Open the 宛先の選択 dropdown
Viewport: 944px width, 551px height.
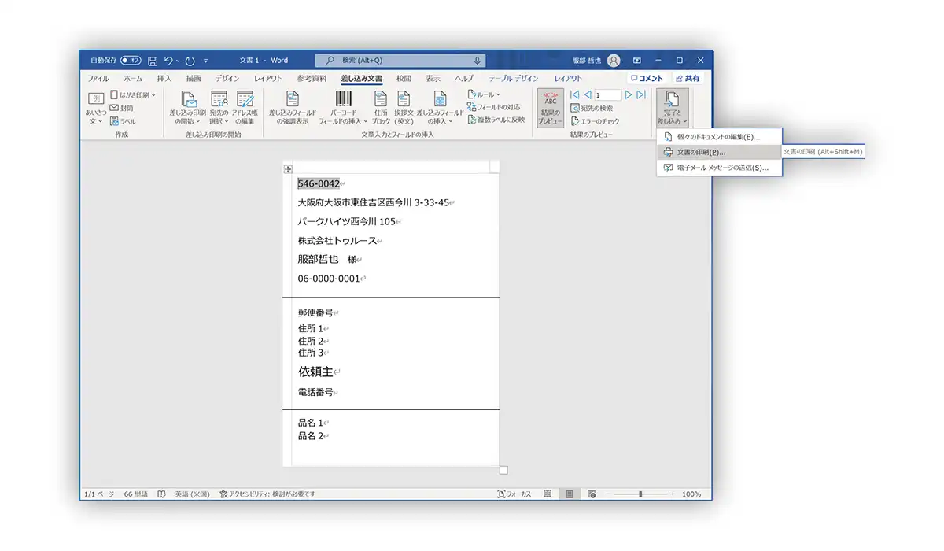(219, 107)
